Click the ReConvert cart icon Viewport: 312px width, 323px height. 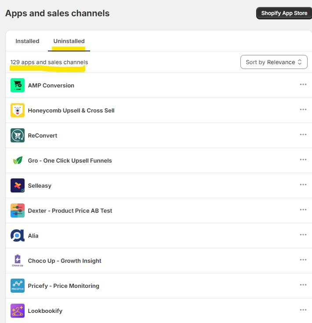click(x=18, y=135)
